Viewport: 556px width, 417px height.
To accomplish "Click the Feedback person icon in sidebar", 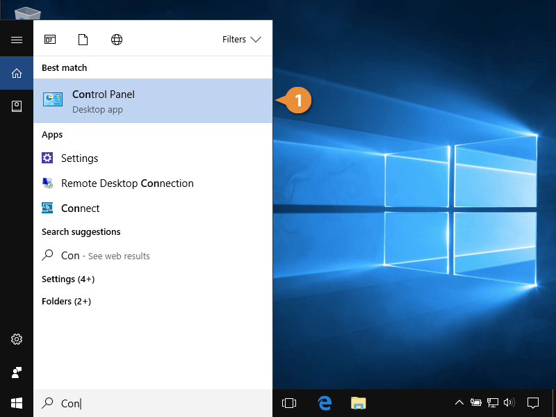I will coord(17,373).
